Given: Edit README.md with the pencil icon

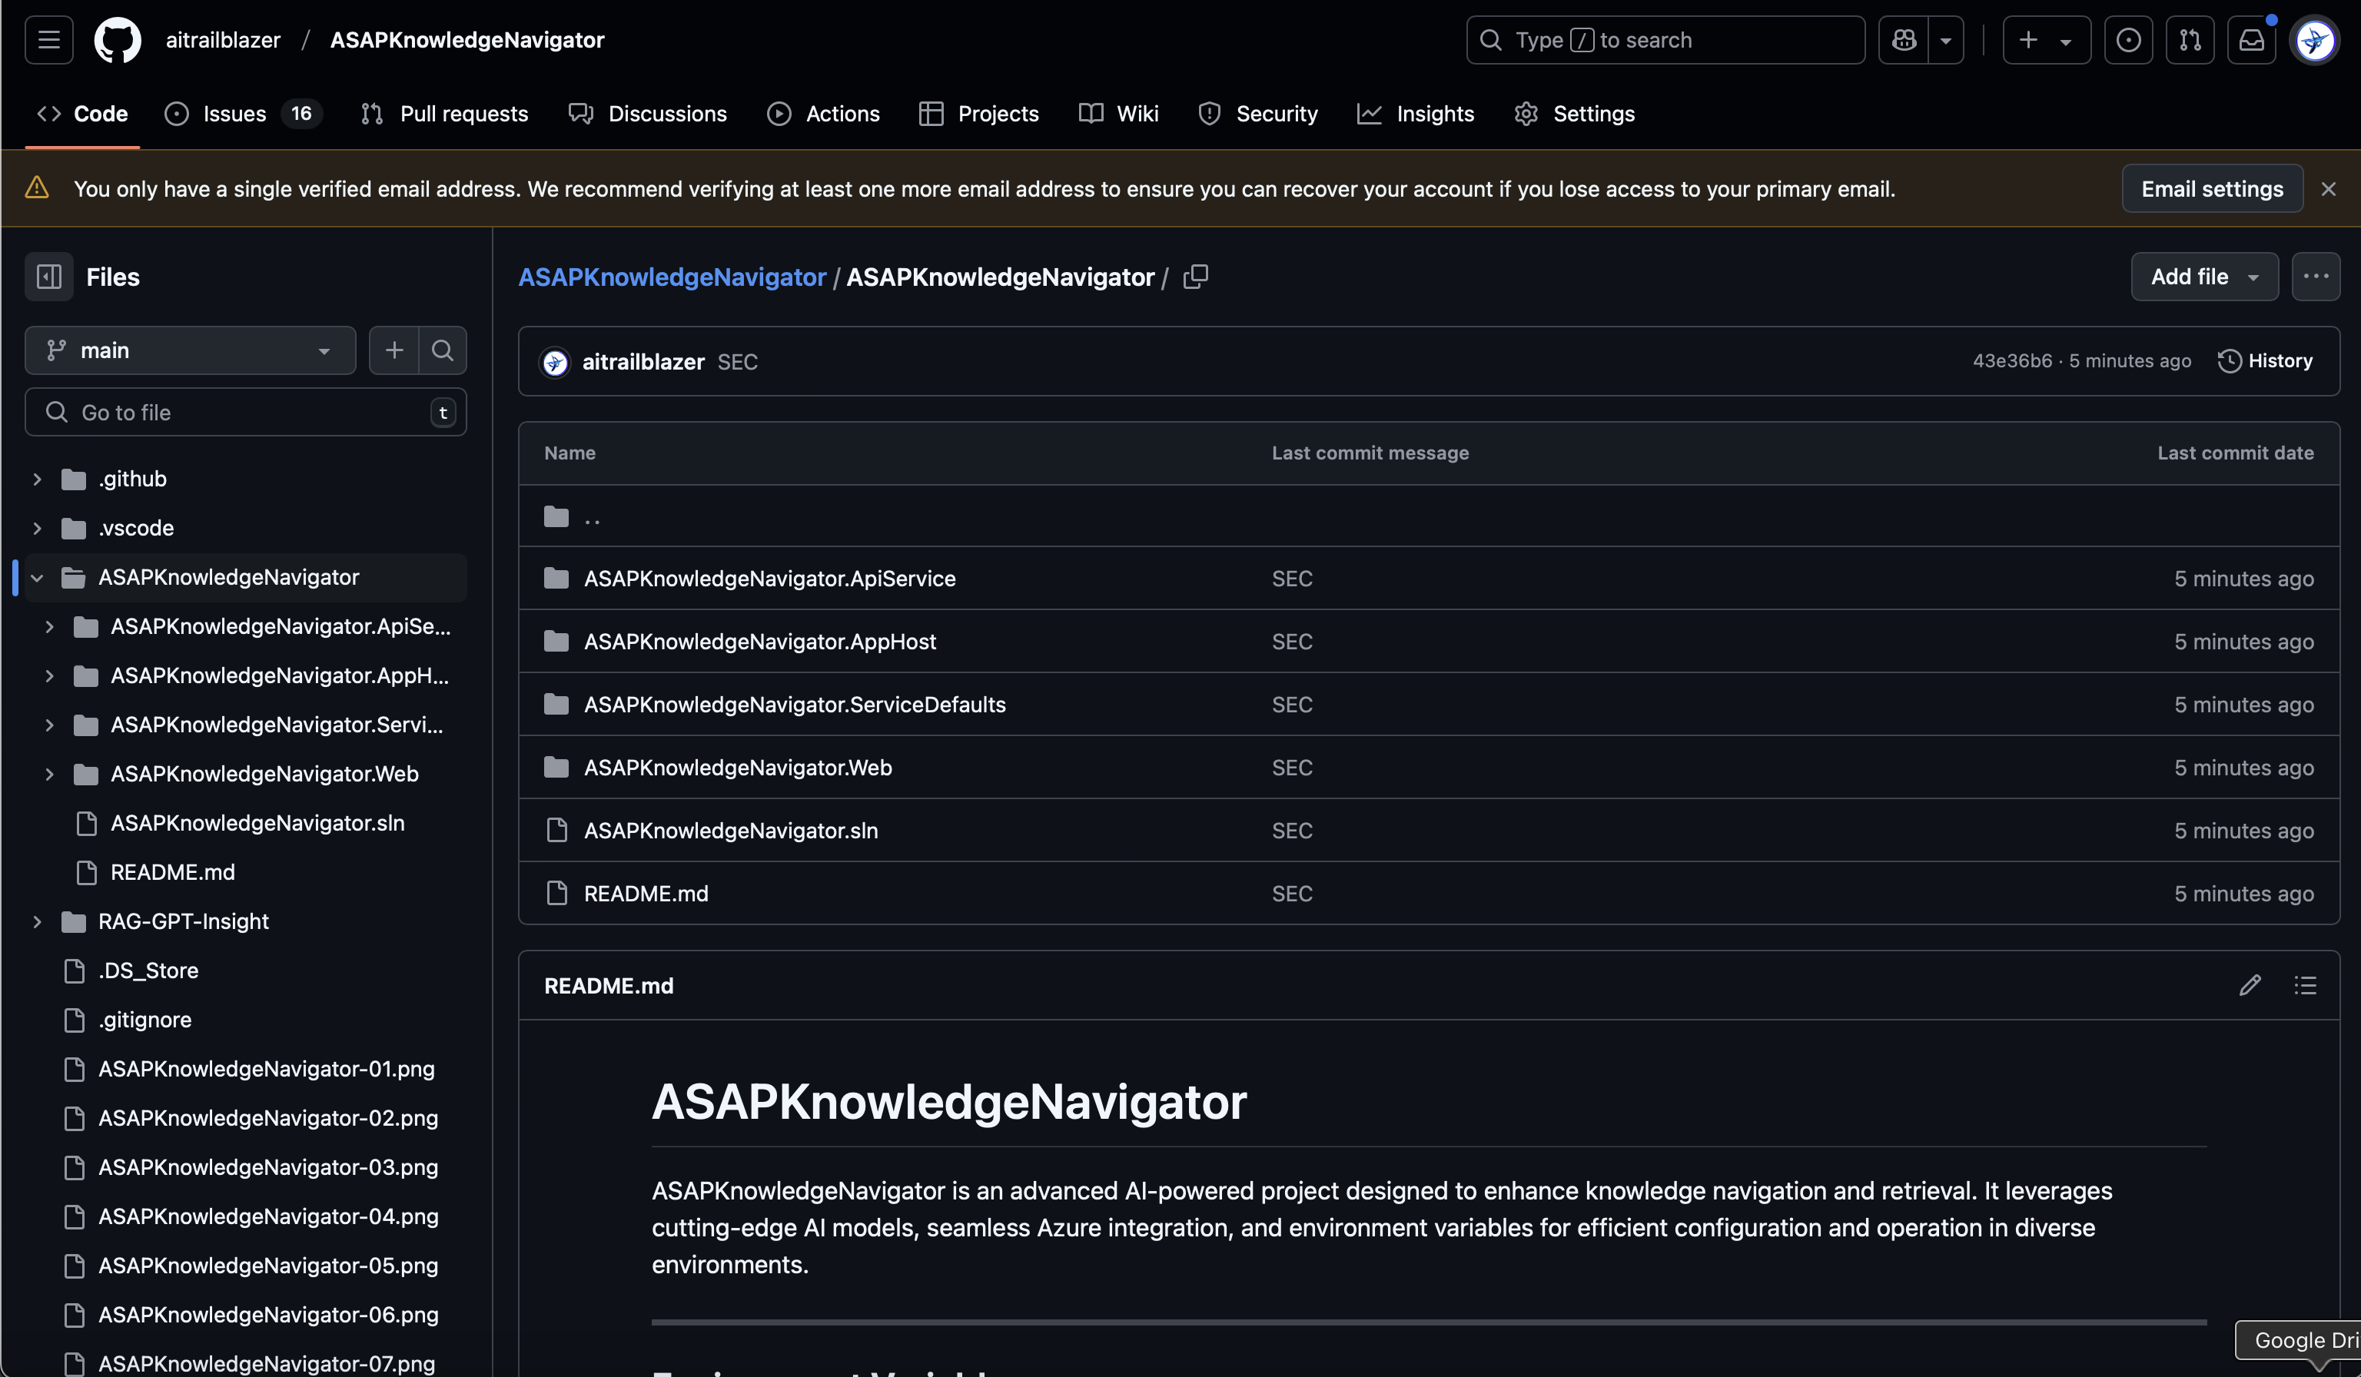Looking at the screenshot, I should coord(2250,985).
